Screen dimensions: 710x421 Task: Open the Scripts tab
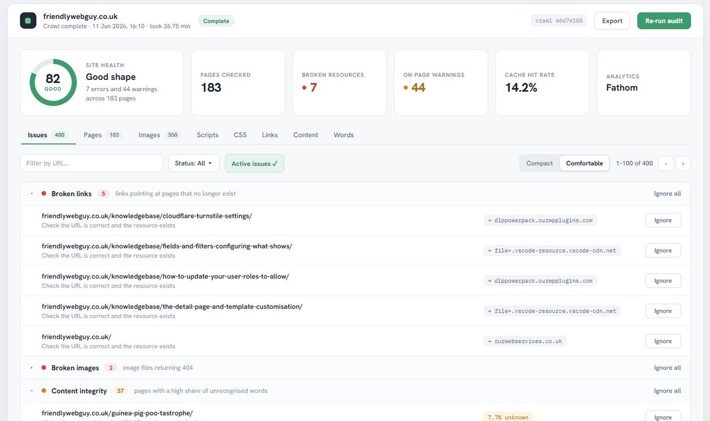tap(208, 135)
